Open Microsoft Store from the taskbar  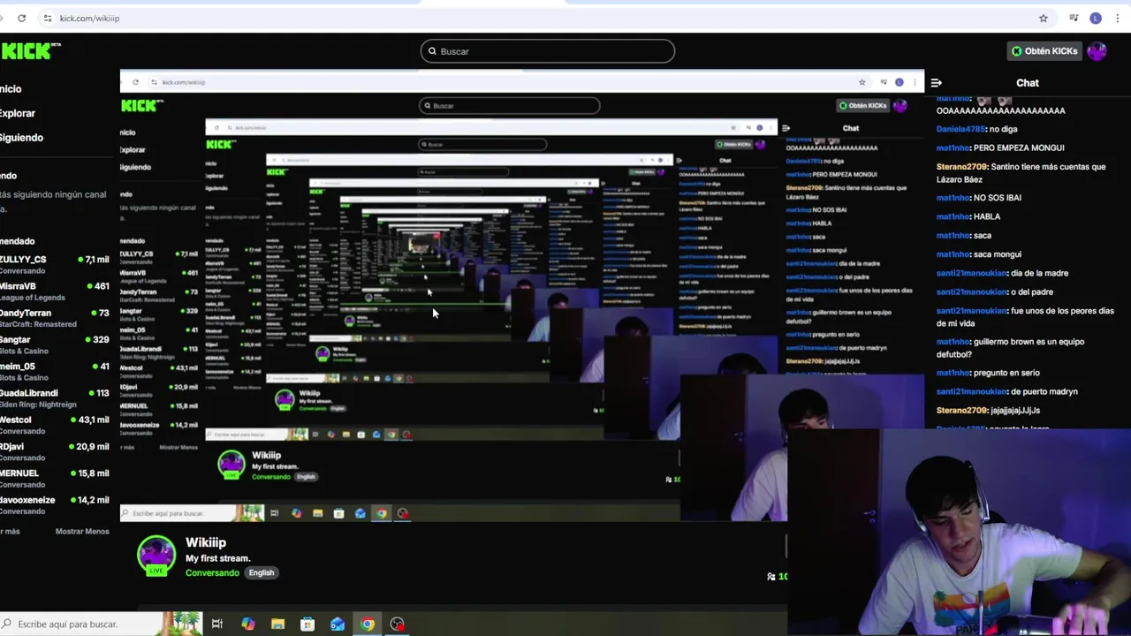pos(307,625)
